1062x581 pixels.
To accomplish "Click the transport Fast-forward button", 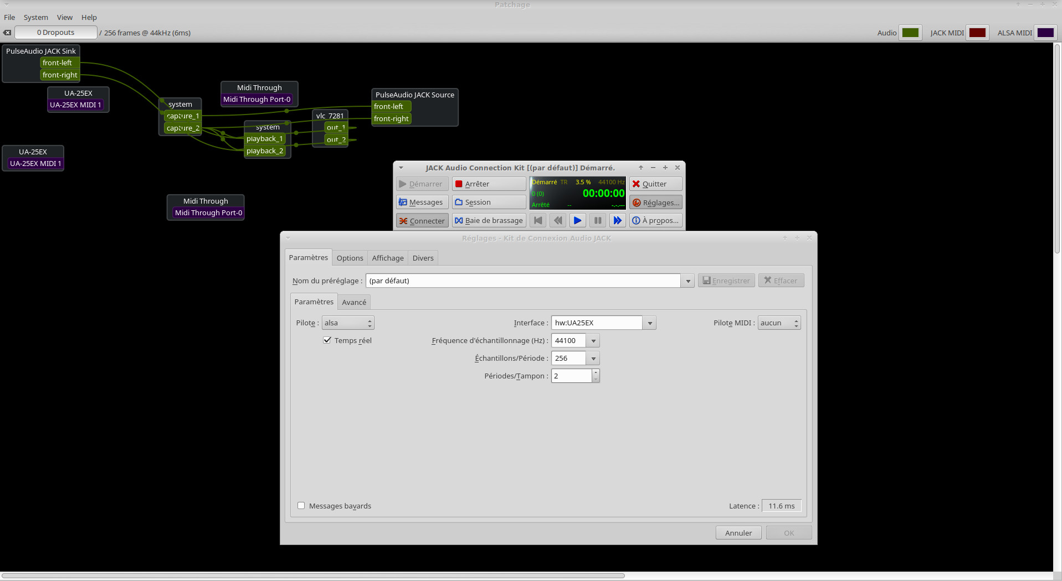I will pos(617,221).
